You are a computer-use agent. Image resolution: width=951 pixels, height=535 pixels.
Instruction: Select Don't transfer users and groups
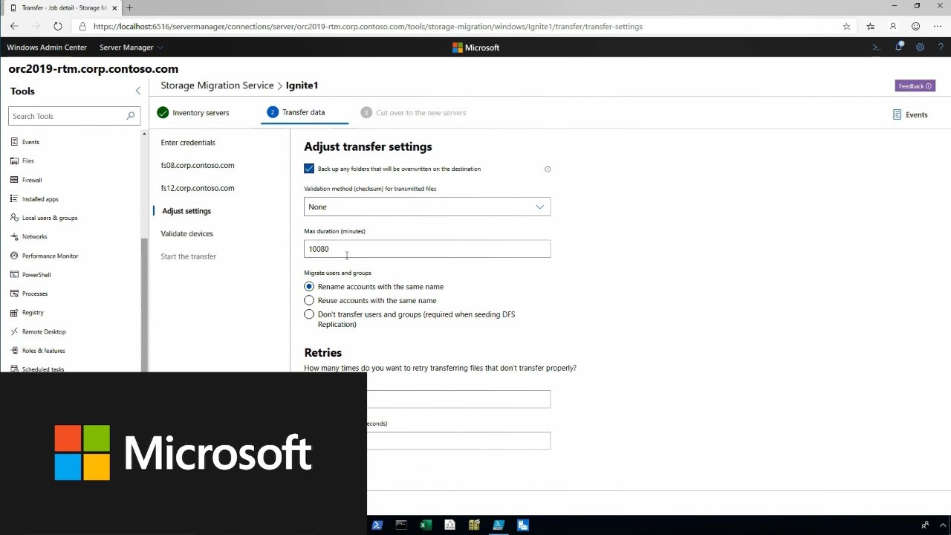(309, 314)
